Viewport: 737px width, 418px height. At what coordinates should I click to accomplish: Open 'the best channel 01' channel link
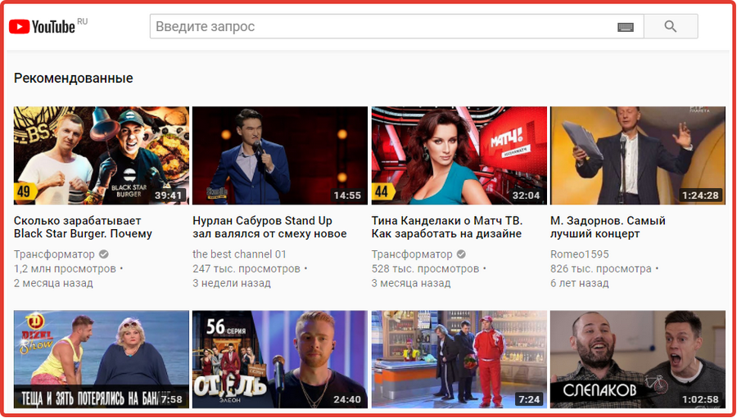click(239, 254)
